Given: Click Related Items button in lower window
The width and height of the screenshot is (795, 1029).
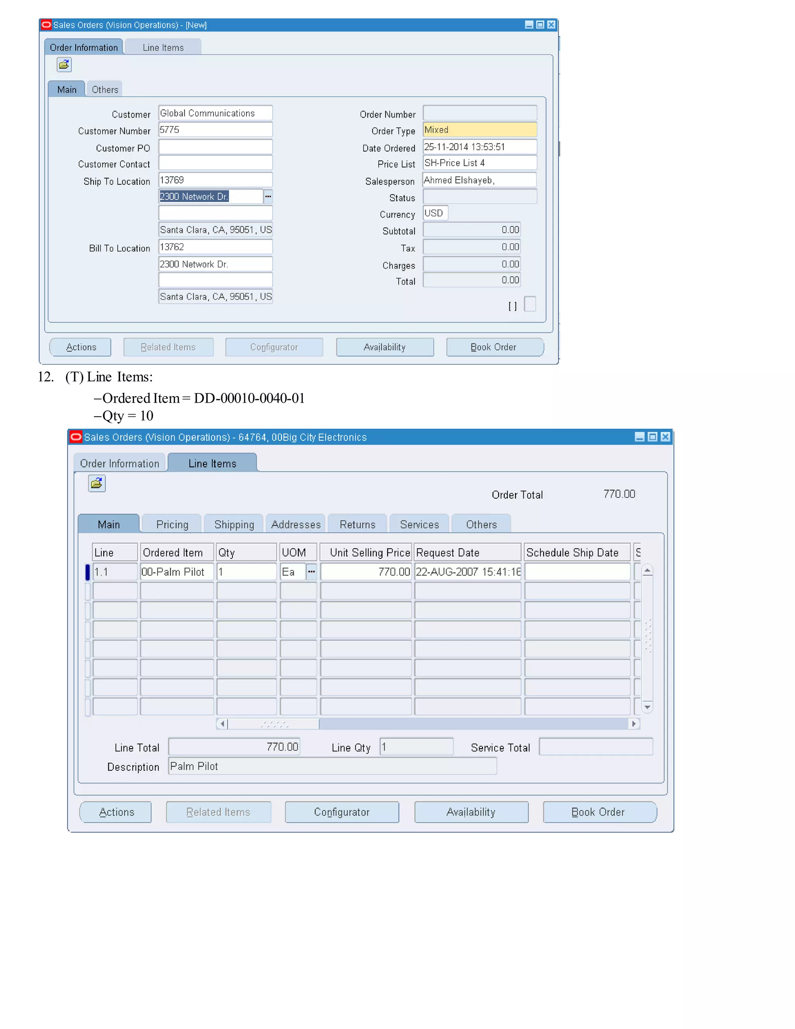Looking at the screenshot, I should 218,812.
